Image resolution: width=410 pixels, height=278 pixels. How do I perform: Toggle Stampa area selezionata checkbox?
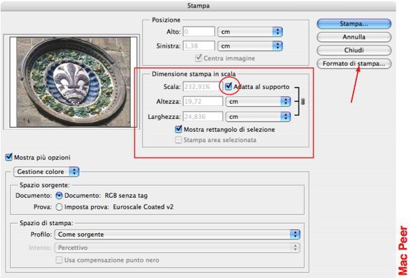point(179,140)
